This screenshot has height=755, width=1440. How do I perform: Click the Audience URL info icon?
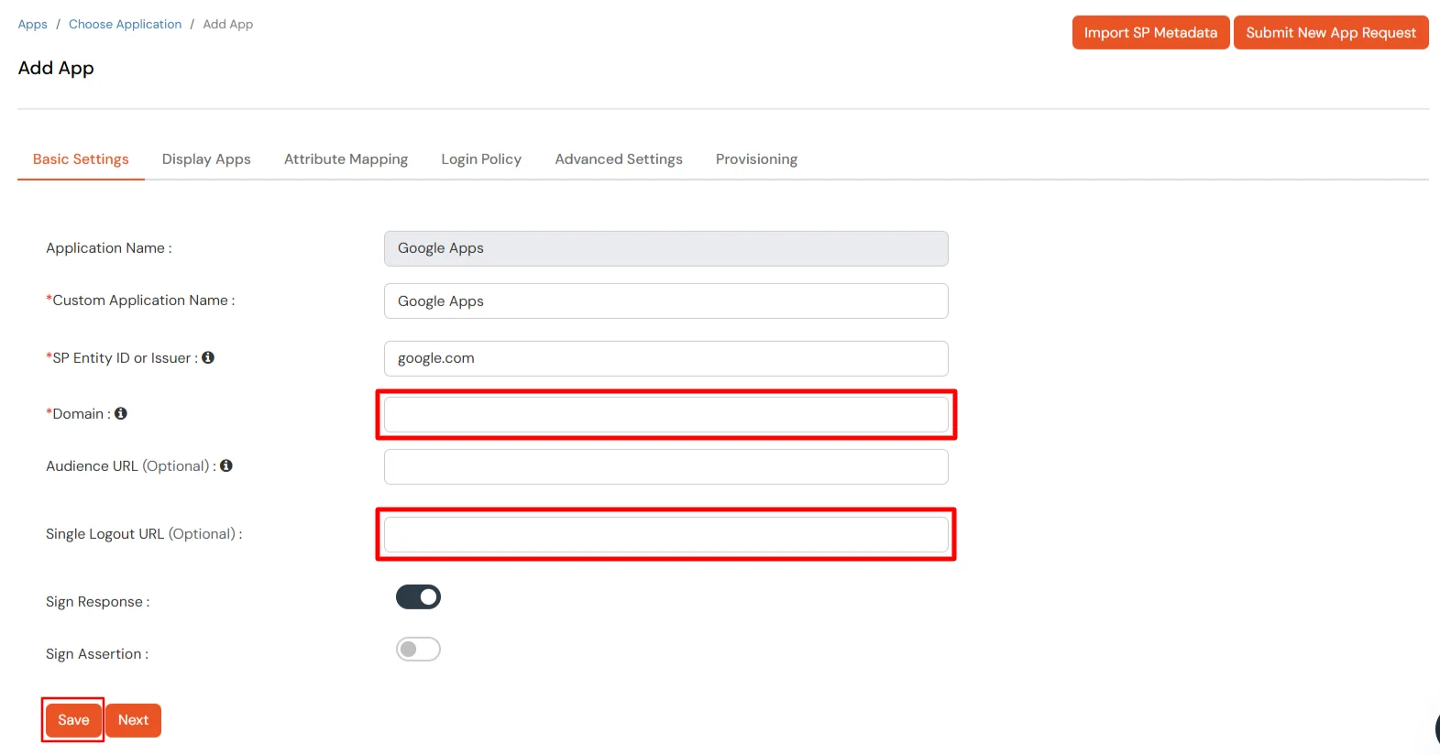226,465
